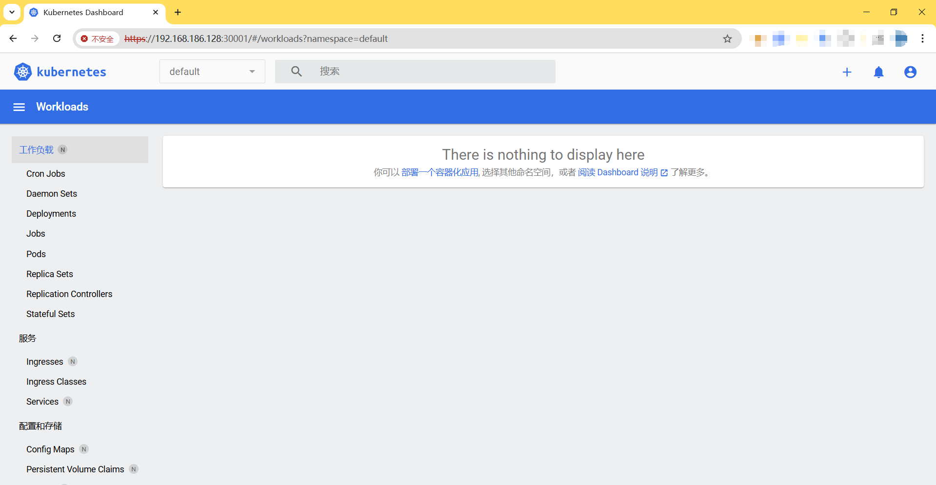Open the hamburger navigation menu

(x=19, y=107)
